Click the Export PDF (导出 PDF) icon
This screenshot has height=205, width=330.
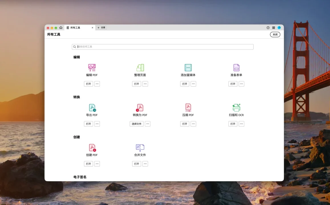pos(92,108)
